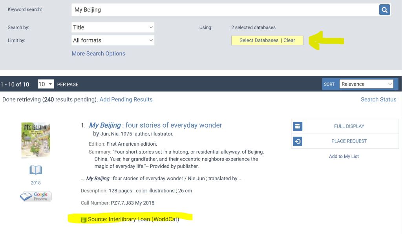Click the Full Display icon
Image resolution: width=402 pixels, height=234 pixels.
[x=298, y=126]
